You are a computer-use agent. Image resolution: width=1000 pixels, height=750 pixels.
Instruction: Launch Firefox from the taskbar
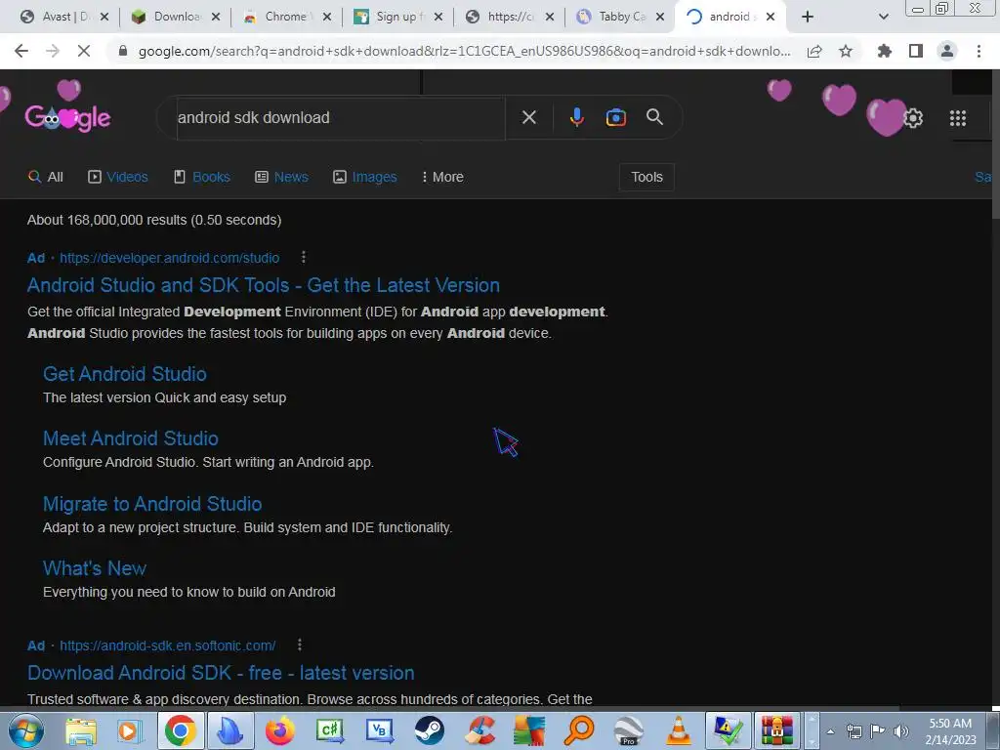(x=280, y=730)
